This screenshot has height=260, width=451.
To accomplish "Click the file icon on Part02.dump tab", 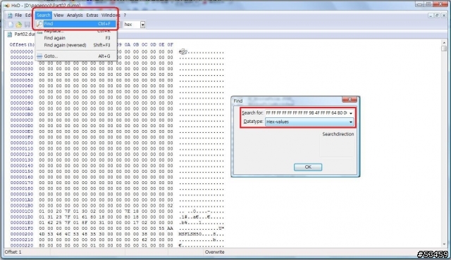I will [x=9, y=34].
